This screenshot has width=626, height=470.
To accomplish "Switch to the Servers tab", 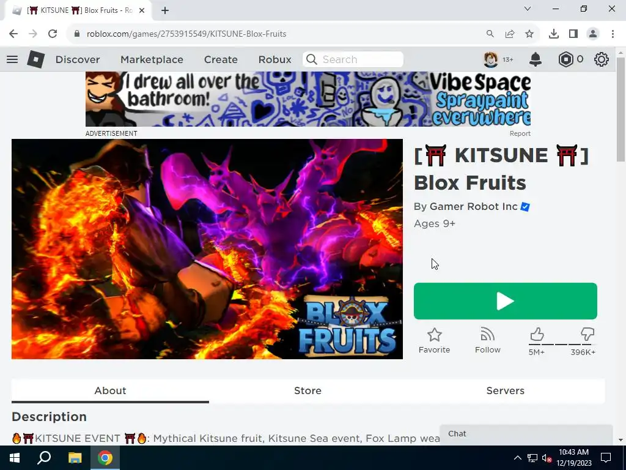I will [506, 390].
